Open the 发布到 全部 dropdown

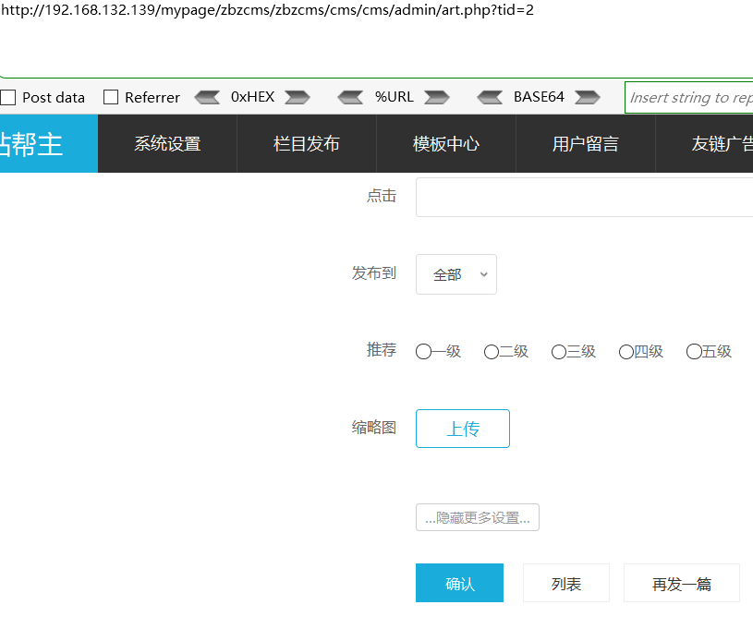(x=455, y=274)
